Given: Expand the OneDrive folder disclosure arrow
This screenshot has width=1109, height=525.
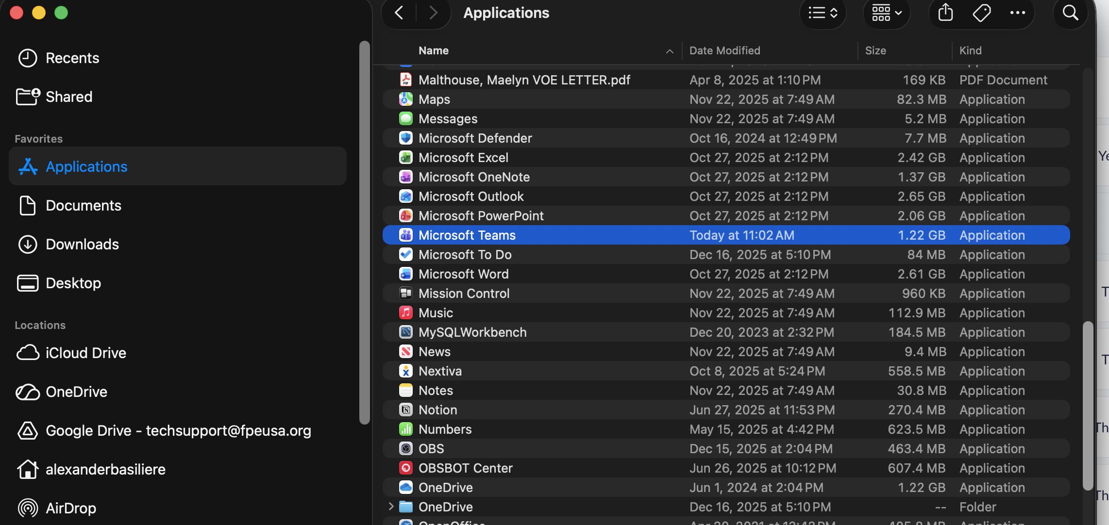Looking at the screenshot, I should pyautogui.click(x=391, y=507).
